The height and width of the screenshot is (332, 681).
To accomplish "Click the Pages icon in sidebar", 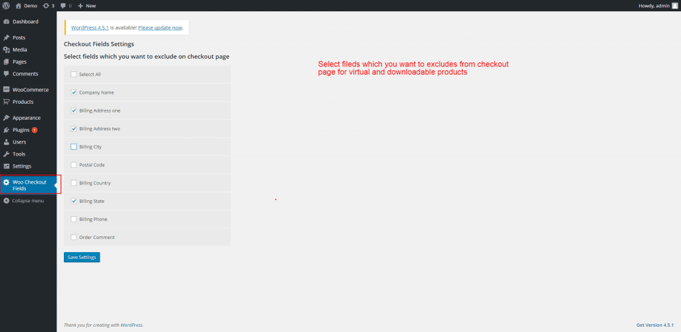I will coord(6,62).
